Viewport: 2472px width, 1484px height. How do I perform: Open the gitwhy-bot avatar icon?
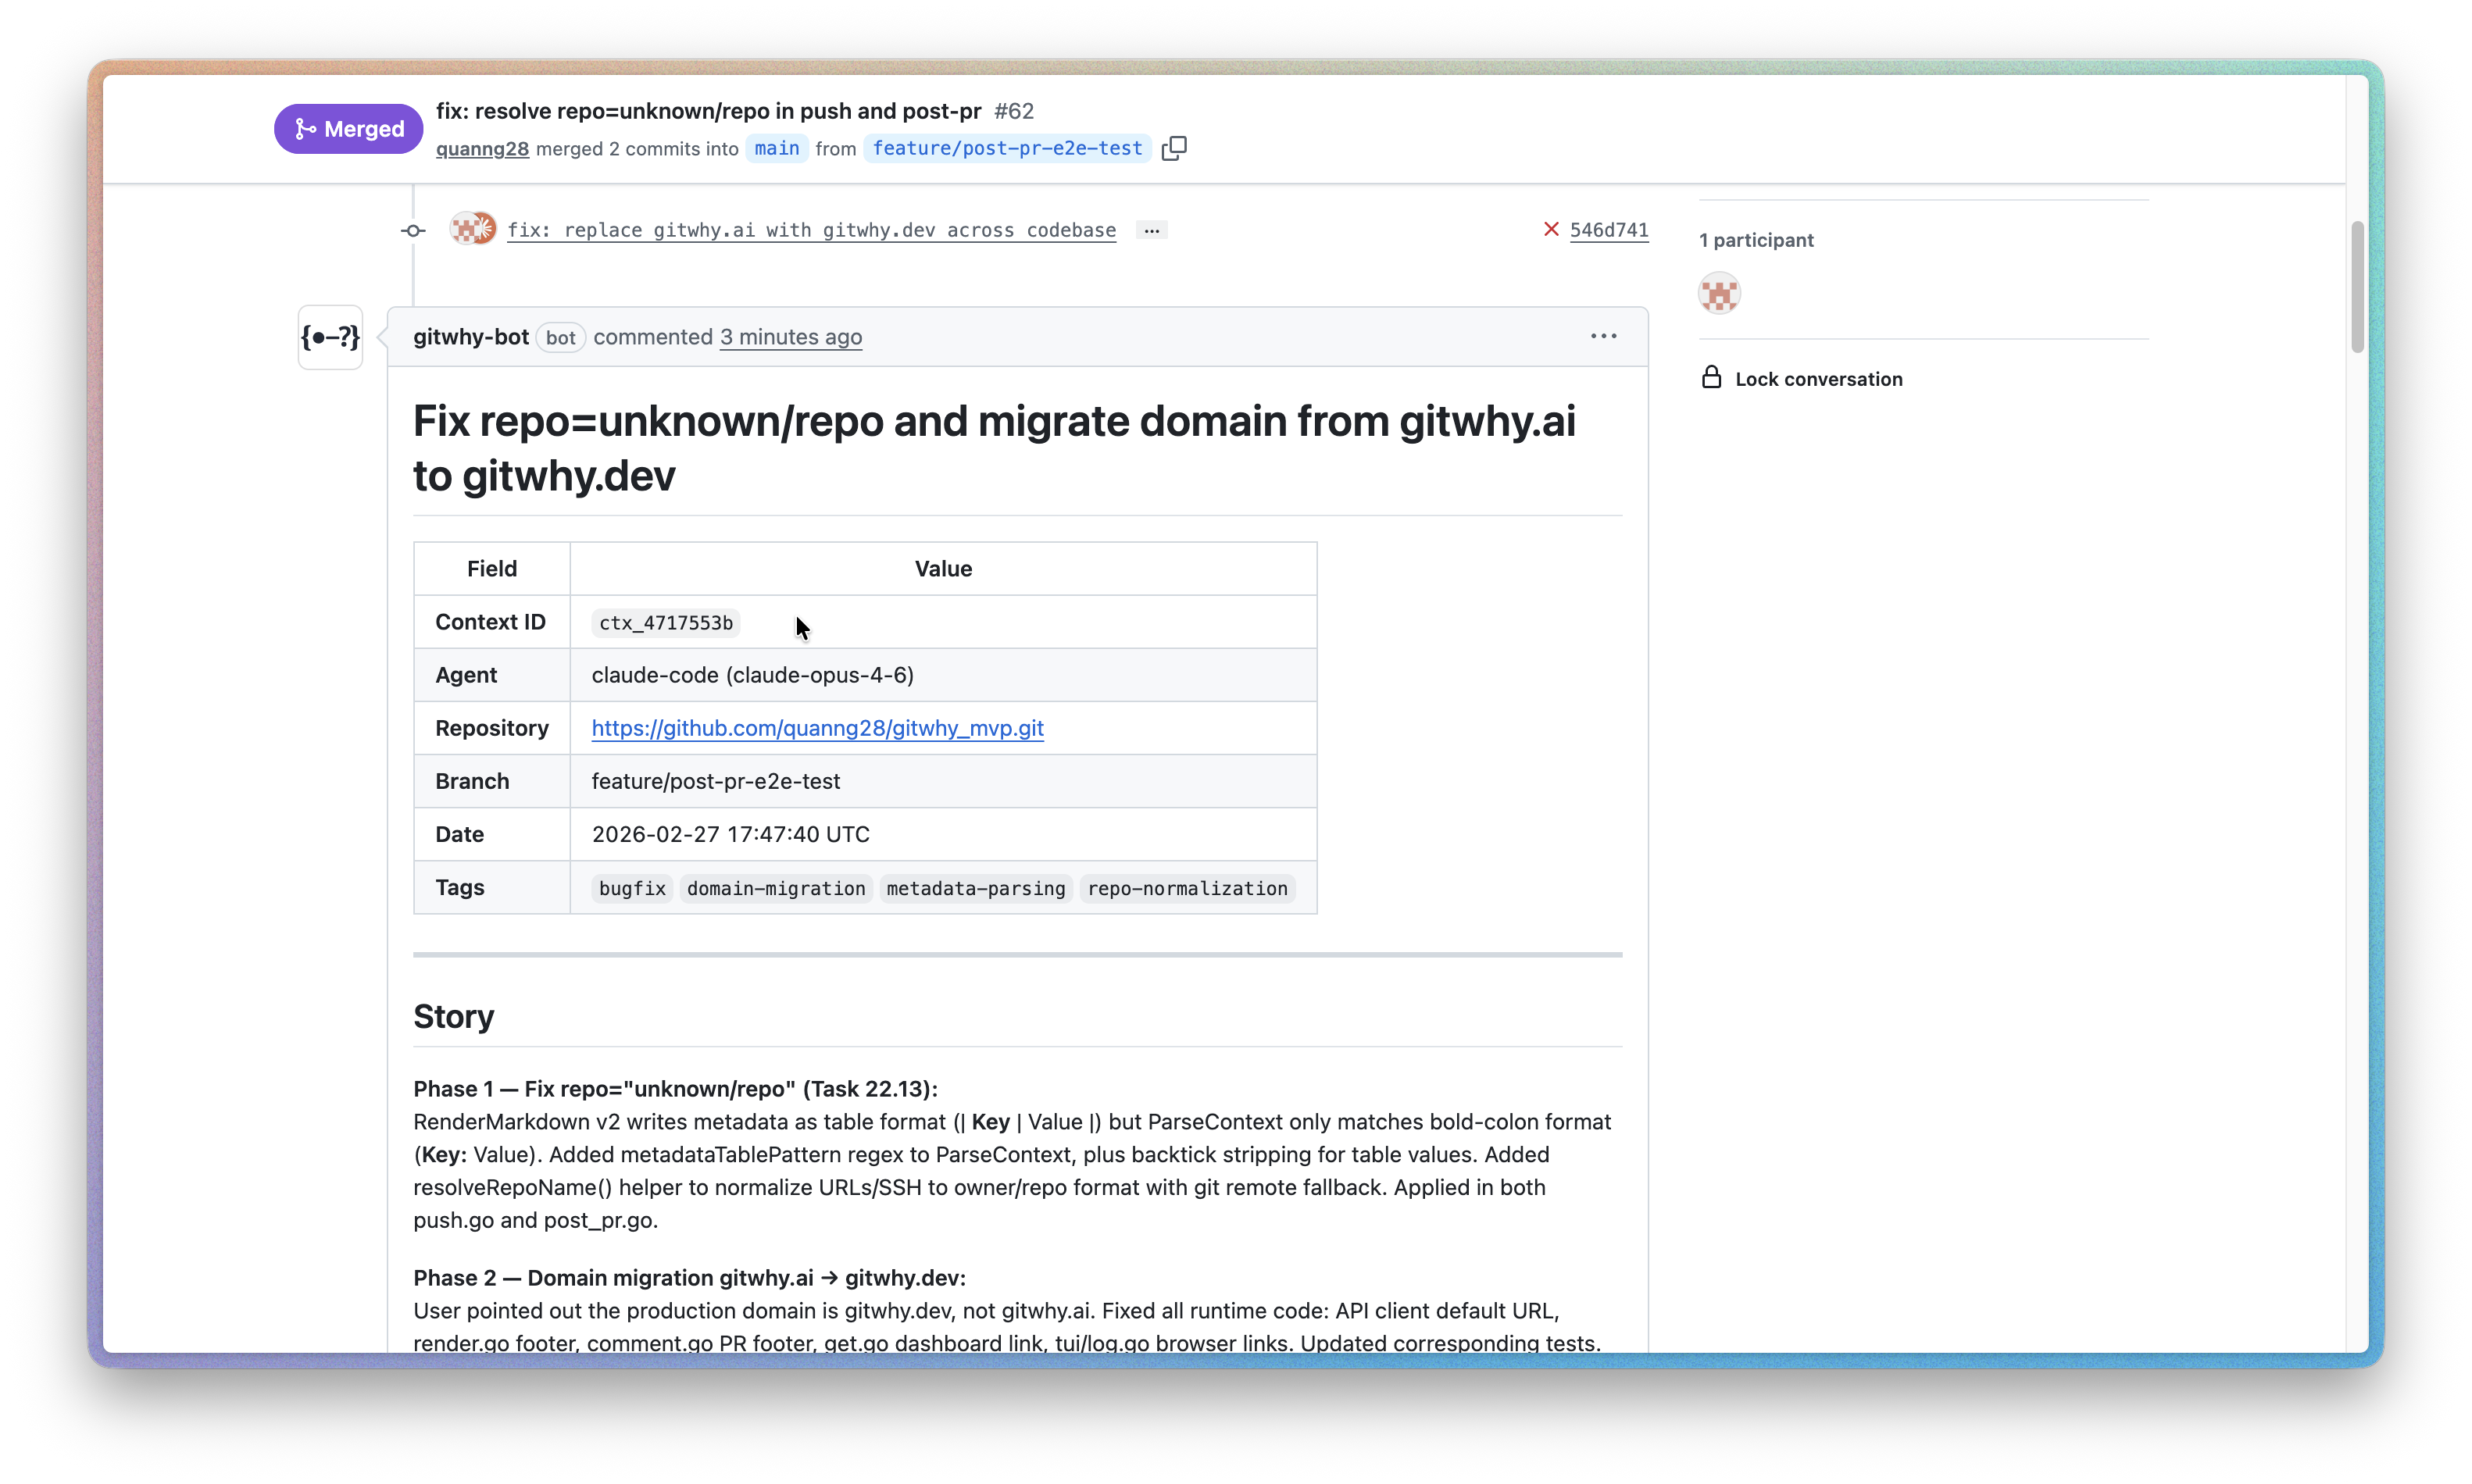pyautogui.click(x=330, y=337)
